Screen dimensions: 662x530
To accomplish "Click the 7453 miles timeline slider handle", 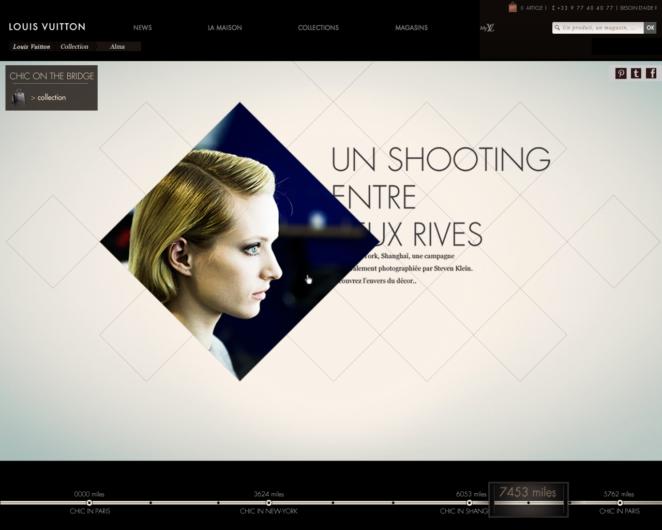I will [x=528, y=500].
